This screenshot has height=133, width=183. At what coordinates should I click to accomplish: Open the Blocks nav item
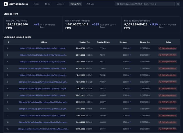point(48,4)
